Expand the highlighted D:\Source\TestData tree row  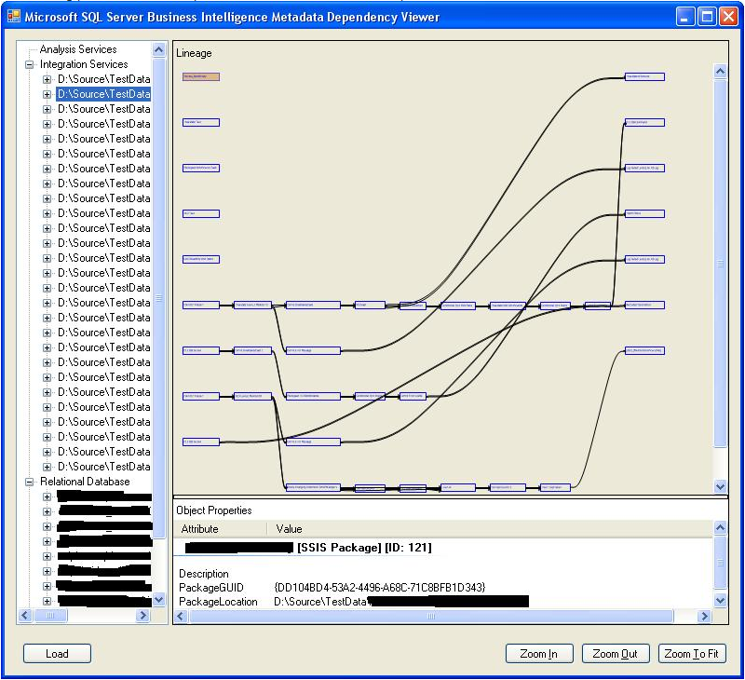[x=47, y=94]
